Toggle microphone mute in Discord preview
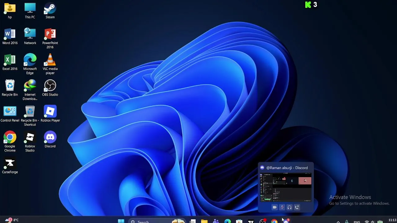Screen dimensions: 397x223 282,207
